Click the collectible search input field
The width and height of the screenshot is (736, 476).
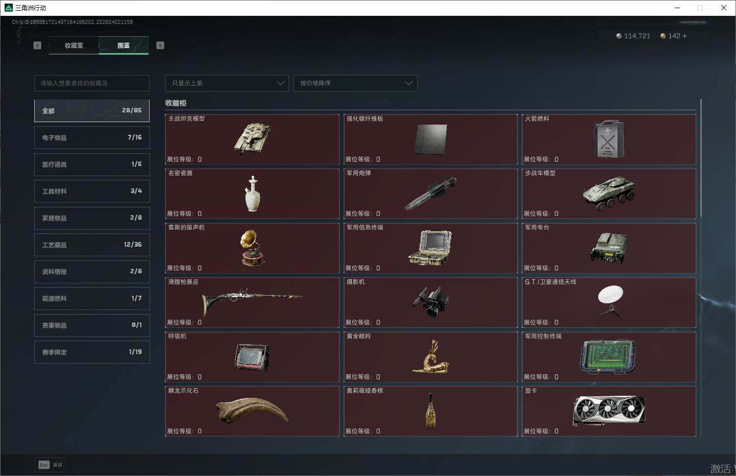pos(92,83)
